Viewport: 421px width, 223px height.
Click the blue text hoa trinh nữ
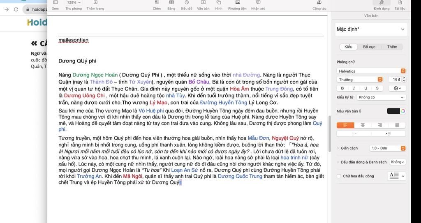pos(294,158)
